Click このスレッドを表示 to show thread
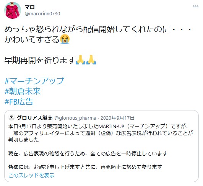Screen dimensions: 203x186 [31, 175]
